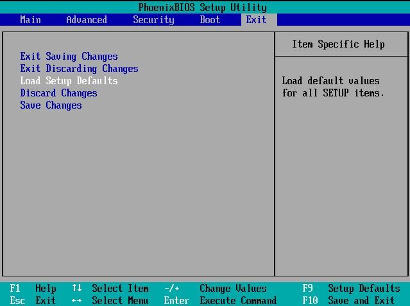410x306 pixels.
Task: Click the Esc Exit key hint
Action: tap(33, 300)
